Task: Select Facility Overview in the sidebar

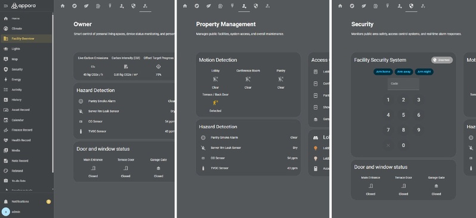Action: [x=26, y=39]
